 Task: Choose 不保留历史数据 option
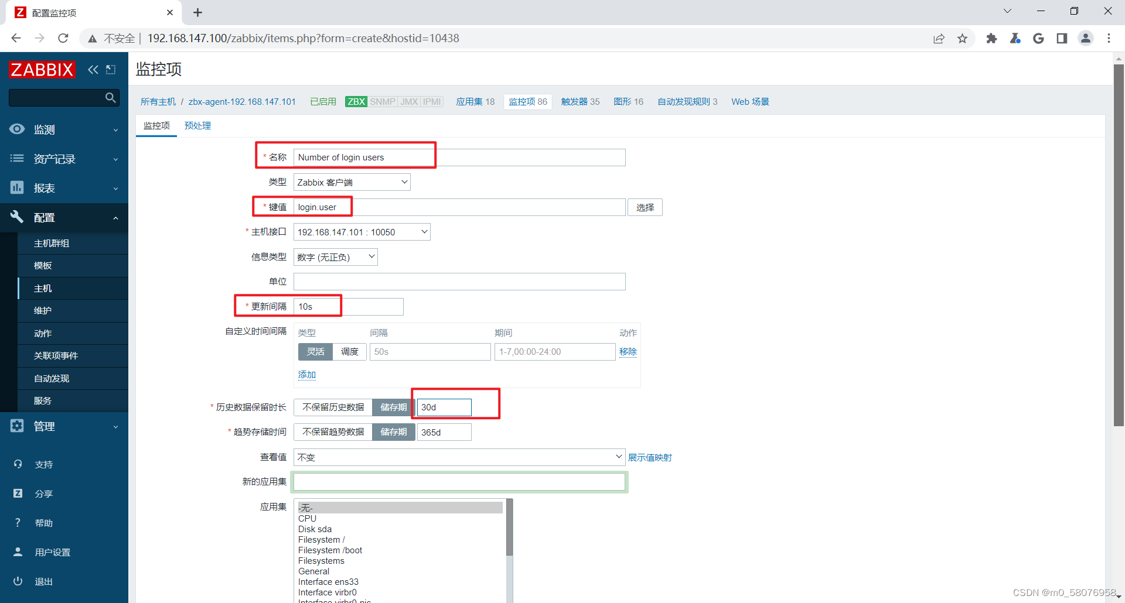pyautogui.click(x=333, y=407)
